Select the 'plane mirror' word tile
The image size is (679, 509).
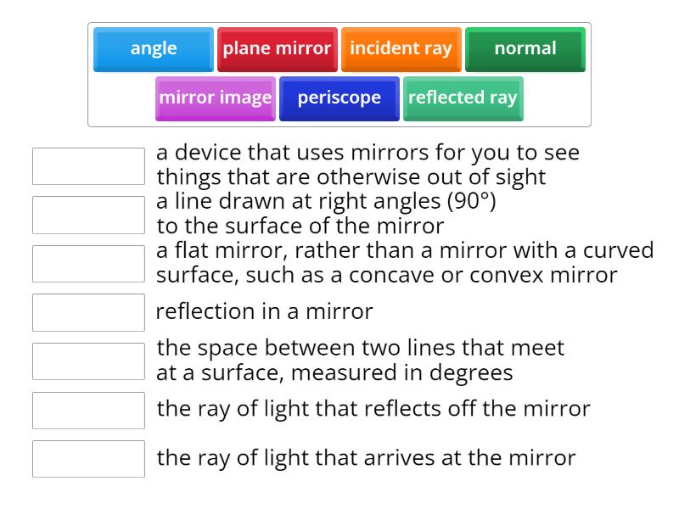click(x=278, y=48)
